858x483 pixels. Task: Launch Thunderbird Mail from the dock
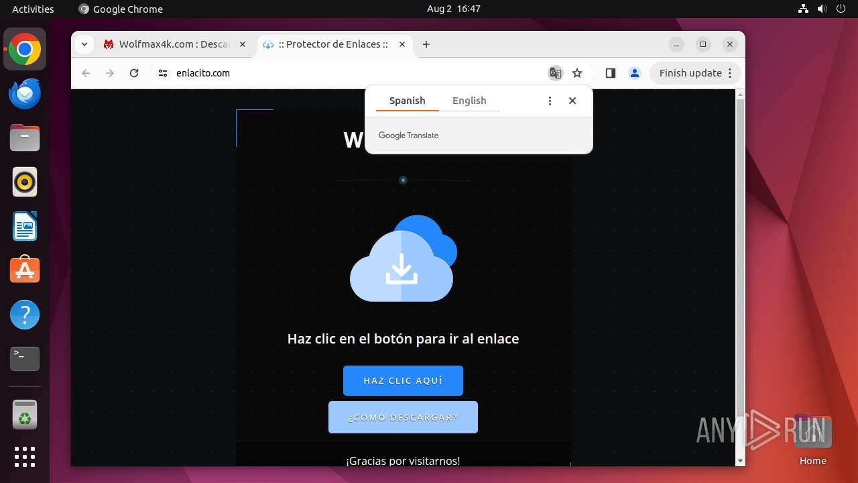(x=25, y=93)
